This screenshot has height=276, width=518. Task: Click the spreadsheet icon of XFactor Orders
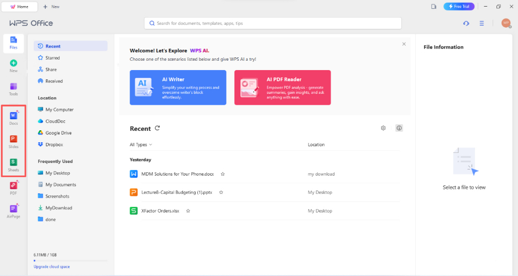(133, 211)
